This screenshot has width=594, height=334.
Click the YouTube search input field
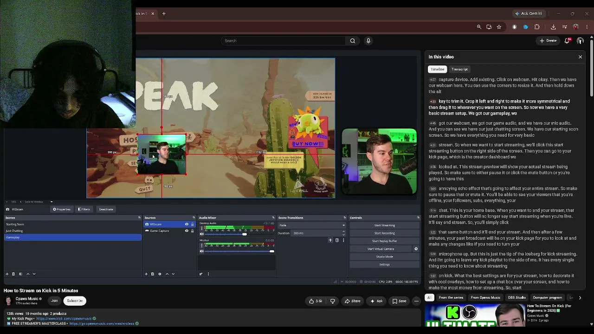(283, 41)
